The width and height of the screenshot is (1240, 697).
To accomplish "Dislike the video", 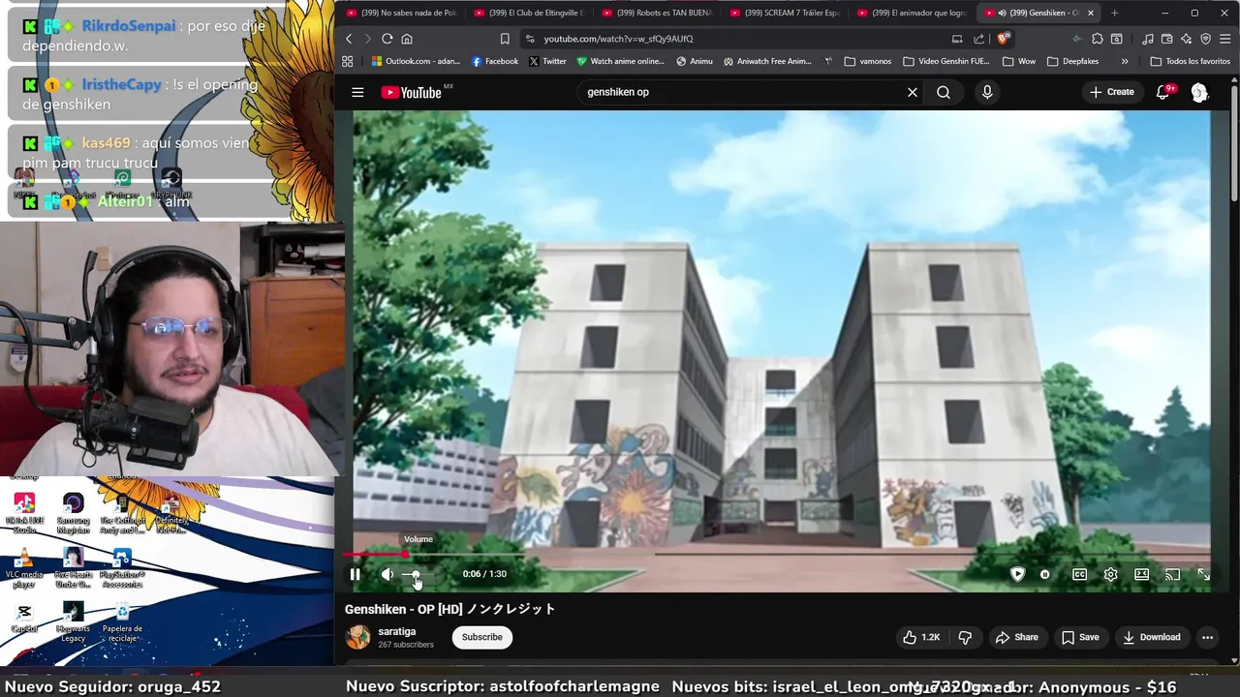I will click(965, 637).
